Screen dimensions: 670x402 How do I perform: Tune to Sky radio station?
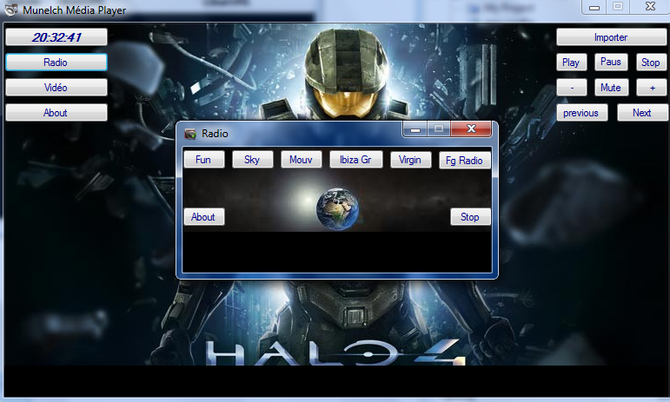(x=253, y=160)
